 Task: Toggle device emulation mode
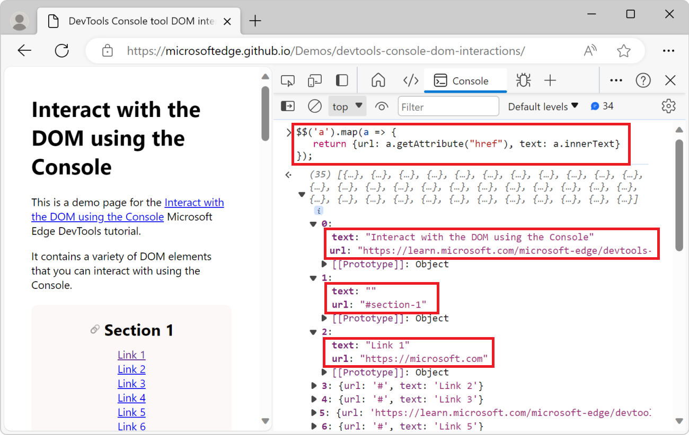pos(314,80)
